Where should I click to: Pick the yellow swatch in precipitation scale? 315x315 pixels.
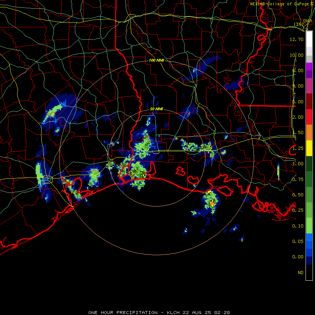309,148
